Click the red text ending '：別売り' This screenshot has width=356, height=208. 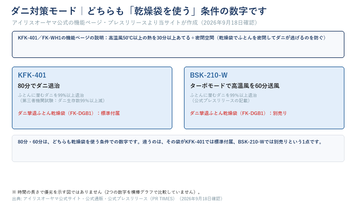pos(238,113)
